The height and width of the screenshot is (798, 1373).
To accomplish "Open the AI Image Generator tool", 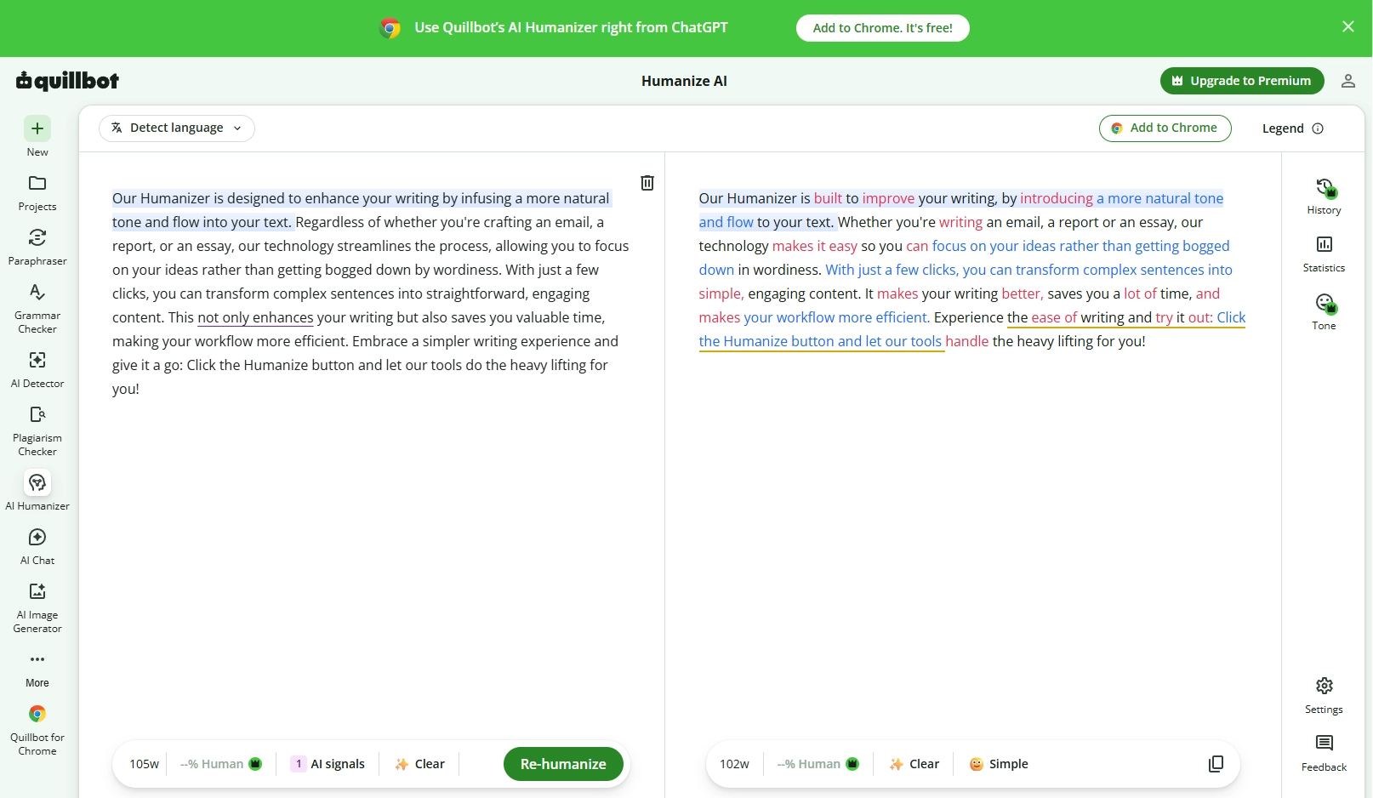I will (x=37, y=607).
